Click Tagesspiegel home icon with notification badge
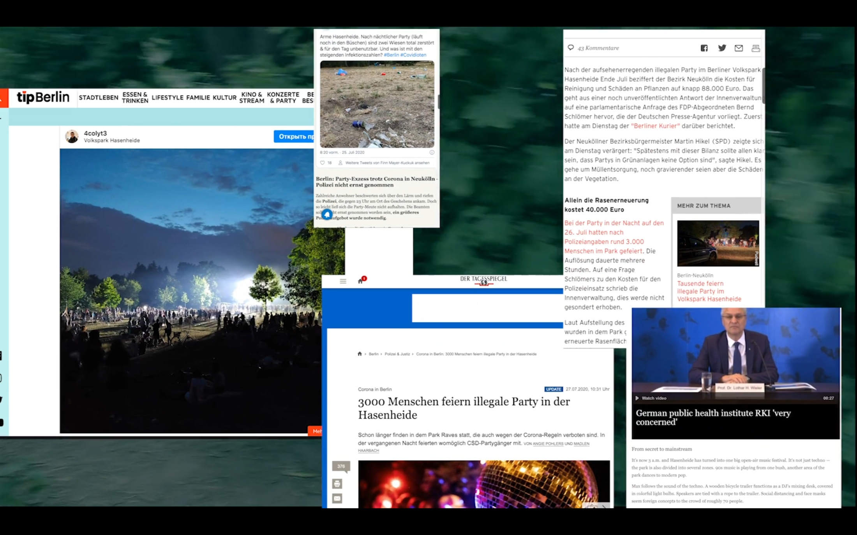857x535 pixels. pyautogui.click(x=361, y=281)
